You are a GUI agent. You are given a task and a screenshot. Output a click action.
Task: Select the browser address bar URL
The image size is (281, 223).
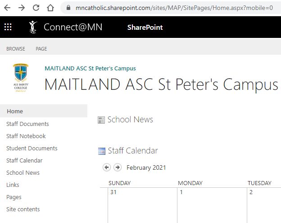174,8
